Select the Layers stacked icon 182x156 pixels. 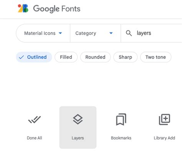pyautogui.click(x=78, y=119)
